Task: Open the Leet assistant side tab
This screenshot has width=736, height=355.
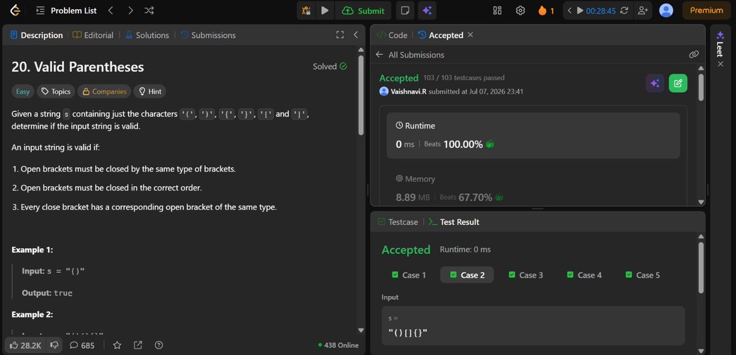Action: click(720, 45)
